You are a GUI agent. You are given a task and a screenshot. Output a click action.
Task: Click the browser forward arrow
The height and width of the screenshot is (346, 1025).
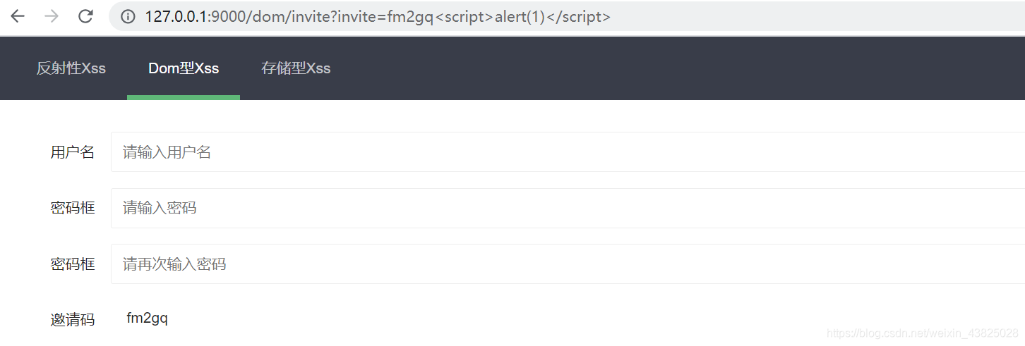coord(52,17)
